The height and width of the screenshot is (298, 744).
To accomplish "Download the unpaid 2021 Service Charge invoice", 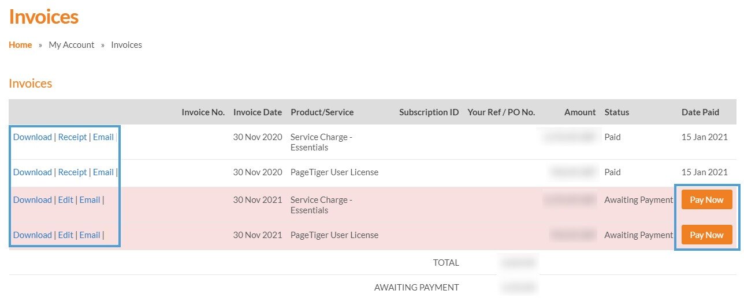I will [32, 200].
